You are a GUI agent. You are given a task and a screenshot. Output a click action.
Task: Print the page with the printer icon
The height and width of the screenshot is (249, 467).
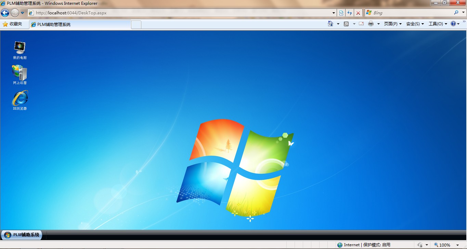(x=371, y=24)
